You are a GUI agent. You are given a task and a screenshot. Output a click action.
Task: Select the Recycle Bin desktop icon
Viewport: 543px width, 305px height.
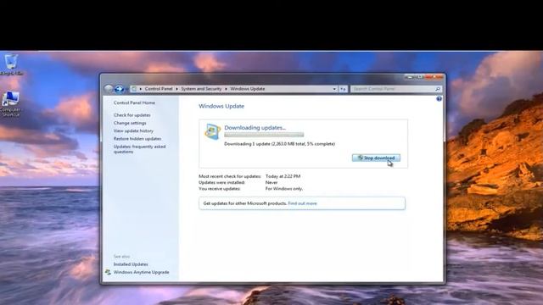11,64
